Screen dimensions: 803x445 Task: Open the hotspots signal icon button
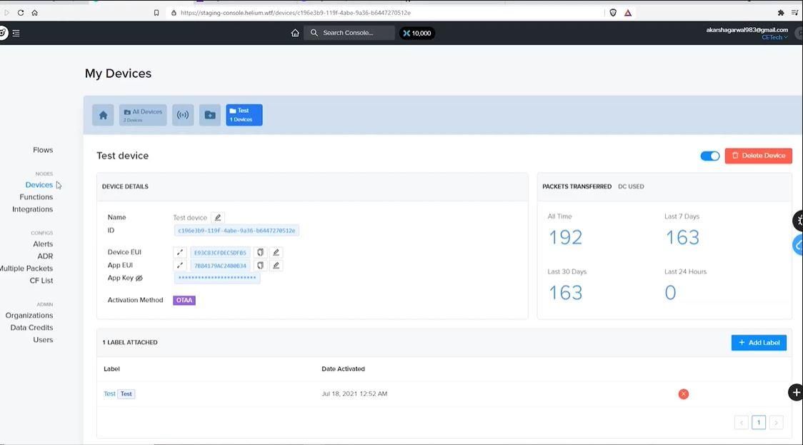[183, 115]
